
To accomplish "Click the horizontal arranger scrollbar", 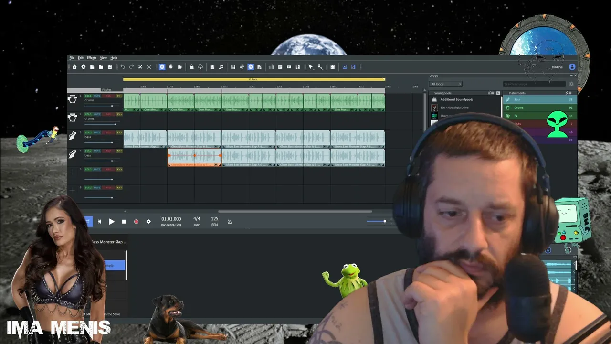I will 295,211.
